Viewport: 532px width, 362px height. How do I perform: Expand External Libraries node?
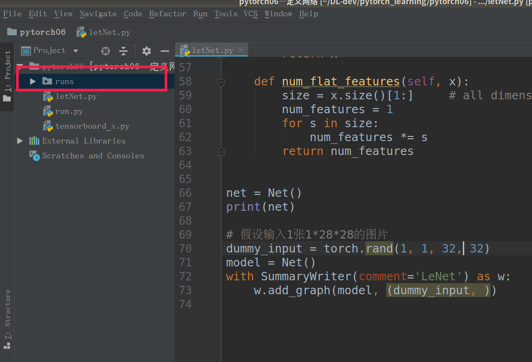coord(20,141)
